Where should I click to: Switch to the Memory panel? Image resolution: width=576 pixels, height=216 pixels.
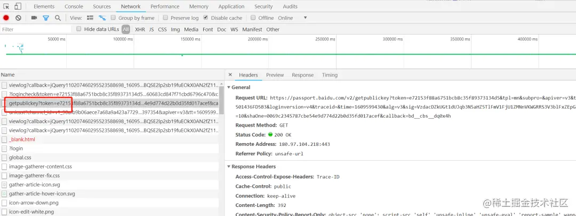(199, 6)
